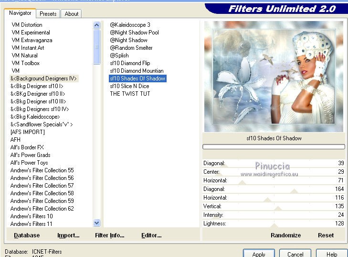Select VM Natural category

pyautogui.click(x=24, y=56)
